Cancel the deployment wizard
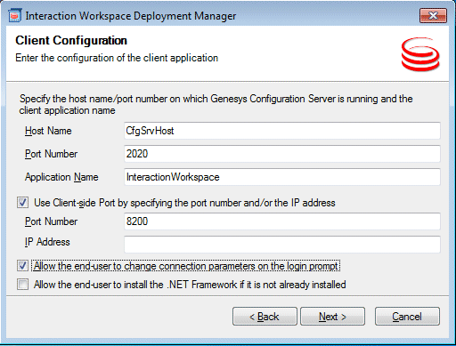456x346 pixels. [407, 317]
